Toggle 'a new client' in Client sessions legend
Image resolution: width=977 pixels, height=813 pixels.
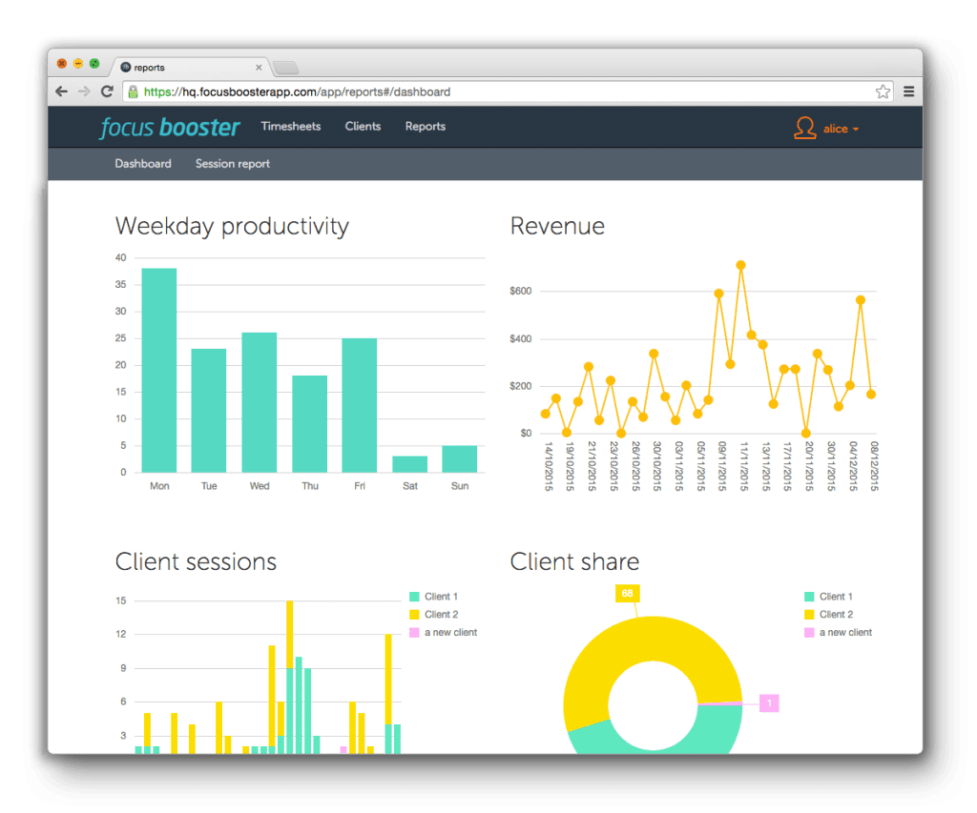[450, 633]
